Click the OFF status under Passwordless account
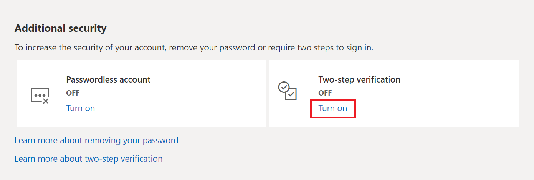The image size is (534, 180). 73,93
